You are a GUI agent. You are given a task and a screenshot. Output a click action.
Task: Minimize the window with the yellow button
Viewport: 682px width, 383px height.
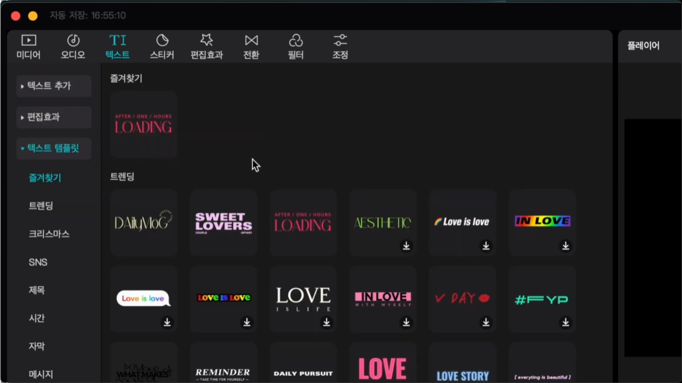[x=33, y=16]
